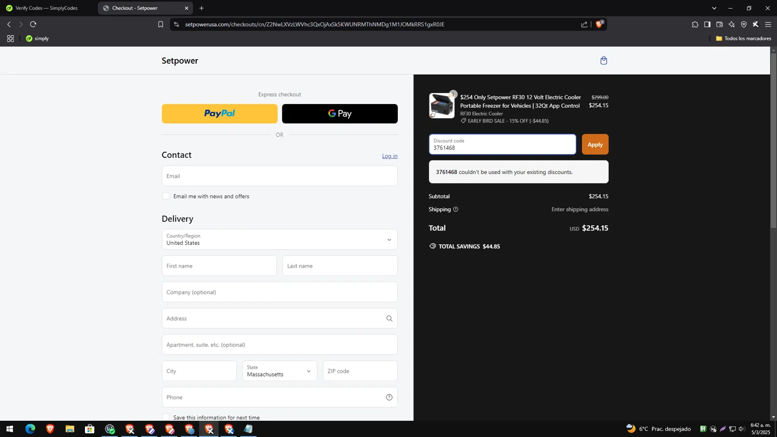Focus the City field

[199, 371]
